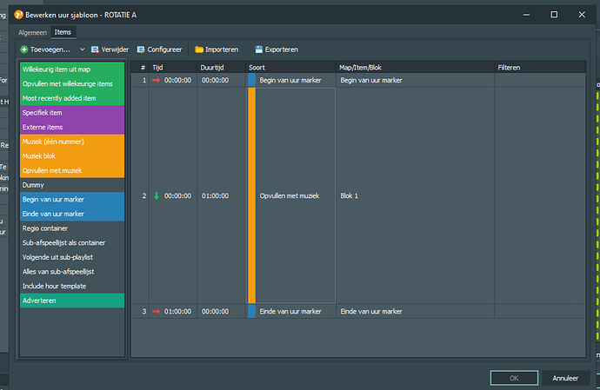Select the 'Blok 1' cell in row 2
This screenshot has height=390, width=600.
tap(350, 195)
